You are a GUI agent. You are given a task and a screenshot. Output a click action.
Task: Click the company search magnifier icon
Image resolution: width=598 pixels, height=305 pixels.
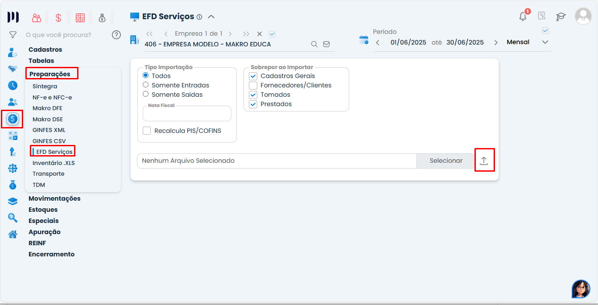314,44
